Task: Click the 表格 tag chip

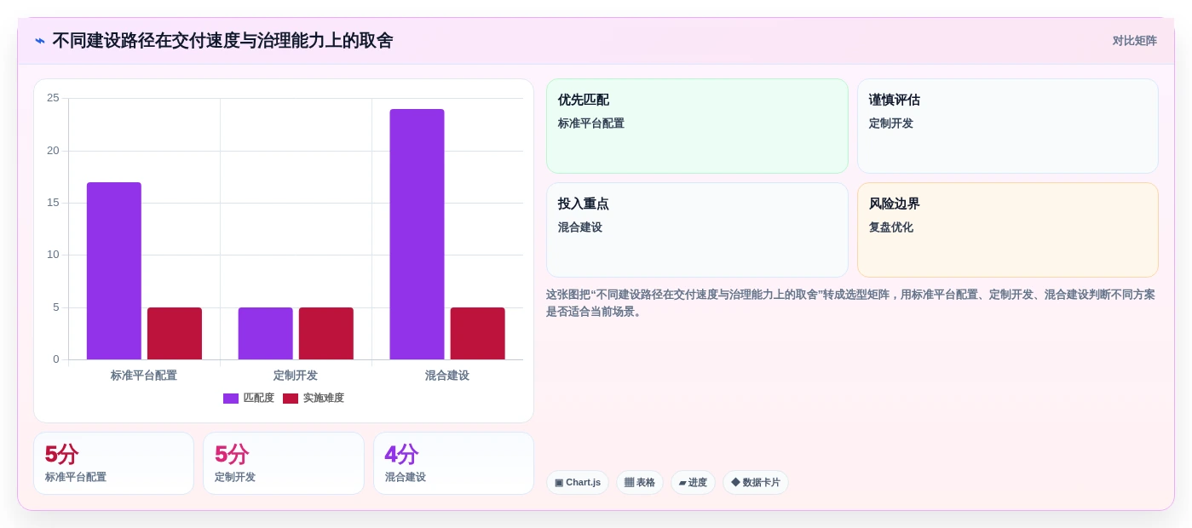Action: pyautogui.click(x=640, y=483)
